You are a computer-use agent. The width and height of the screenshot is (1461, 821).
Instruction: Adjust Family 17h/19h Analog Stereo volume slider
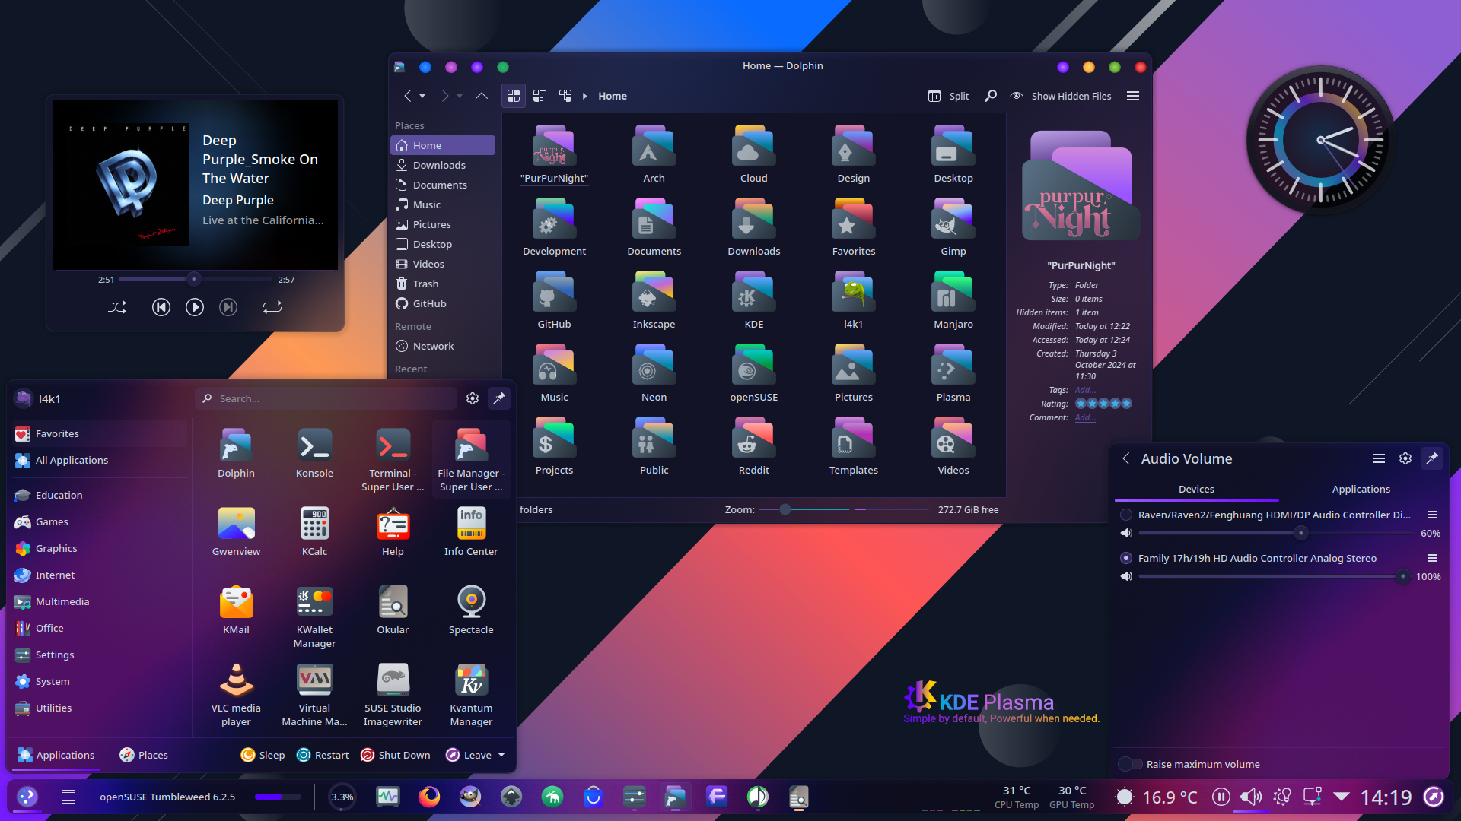point(1275,576)
